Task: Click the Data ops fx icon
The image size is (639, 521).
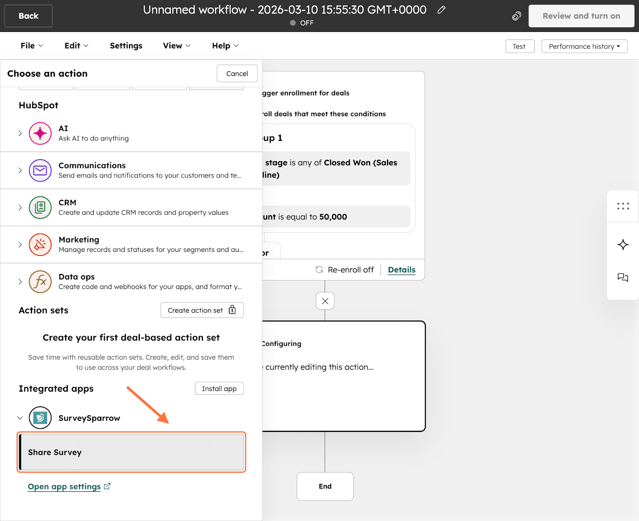Action: click(40, 282)
